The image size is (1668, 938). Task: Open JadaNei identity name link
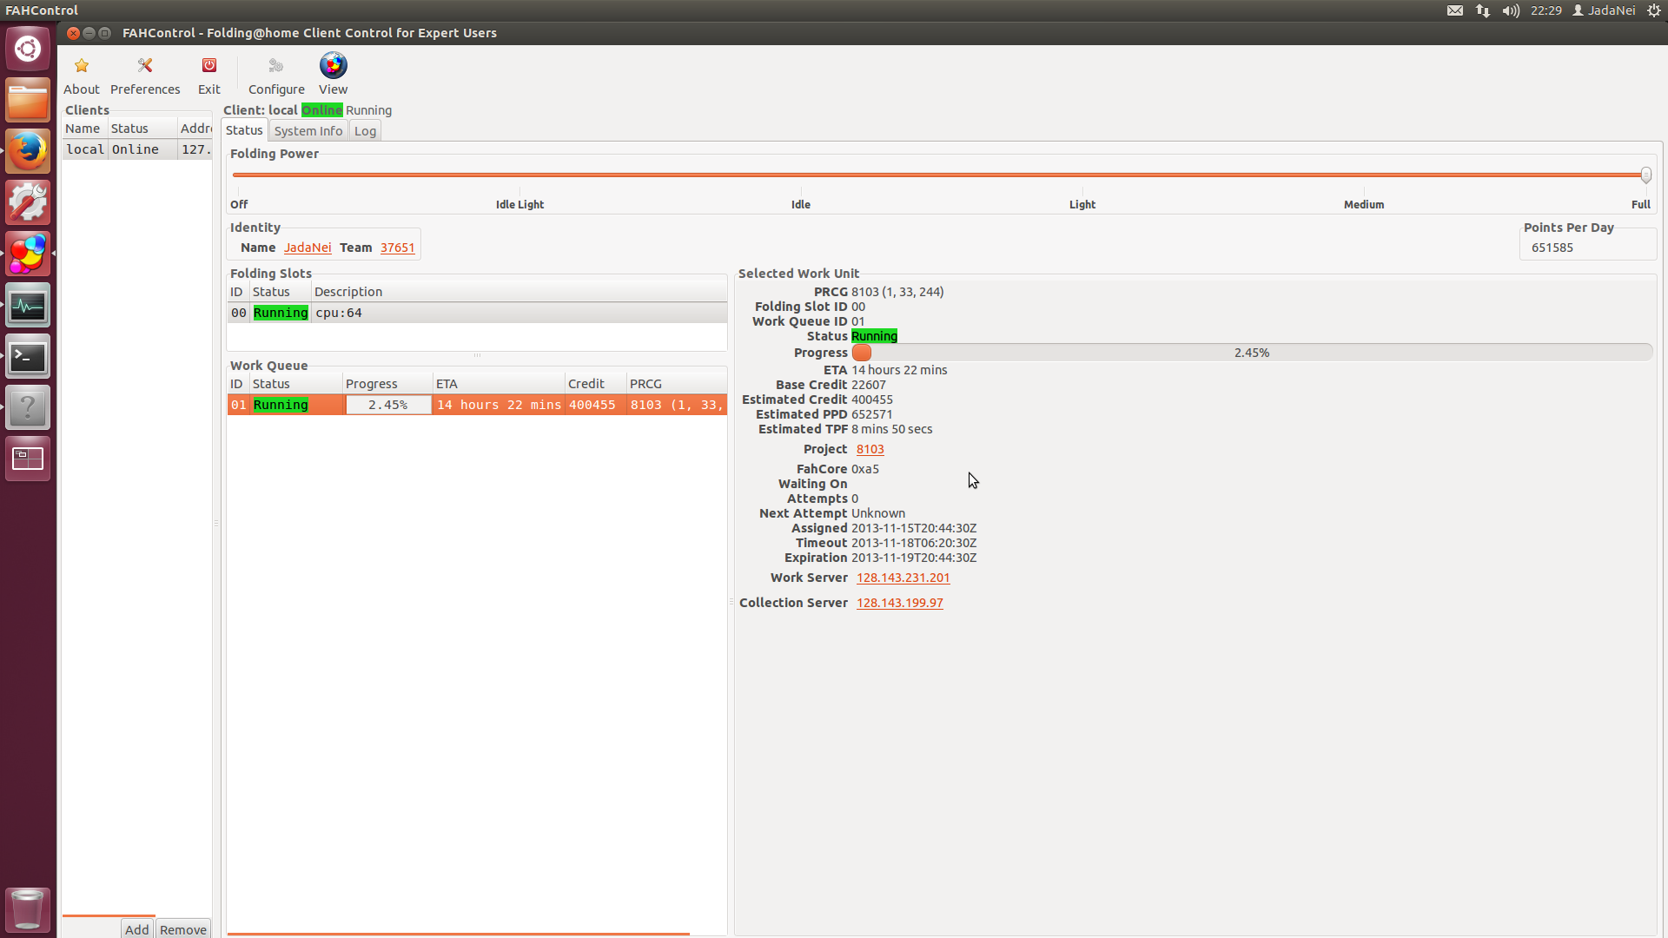pos(308,248)
